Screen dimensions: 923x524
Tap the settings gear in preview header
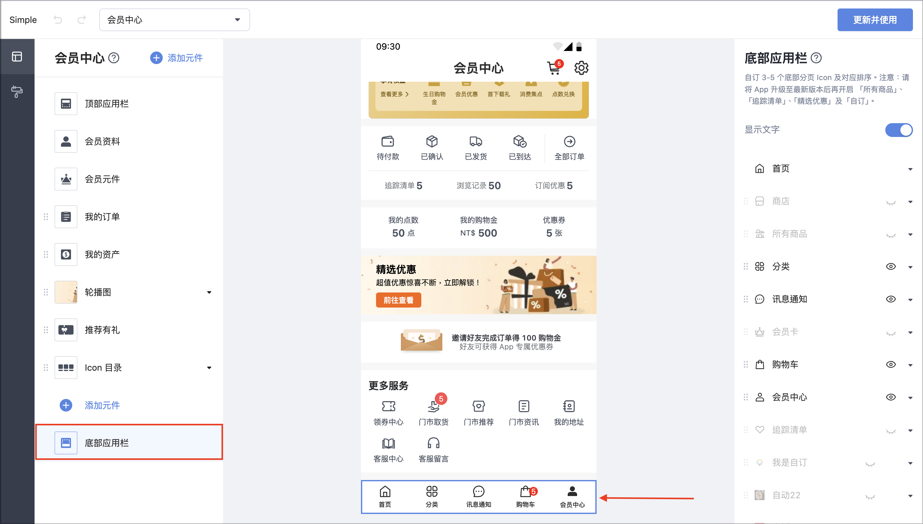click(581, 68)
